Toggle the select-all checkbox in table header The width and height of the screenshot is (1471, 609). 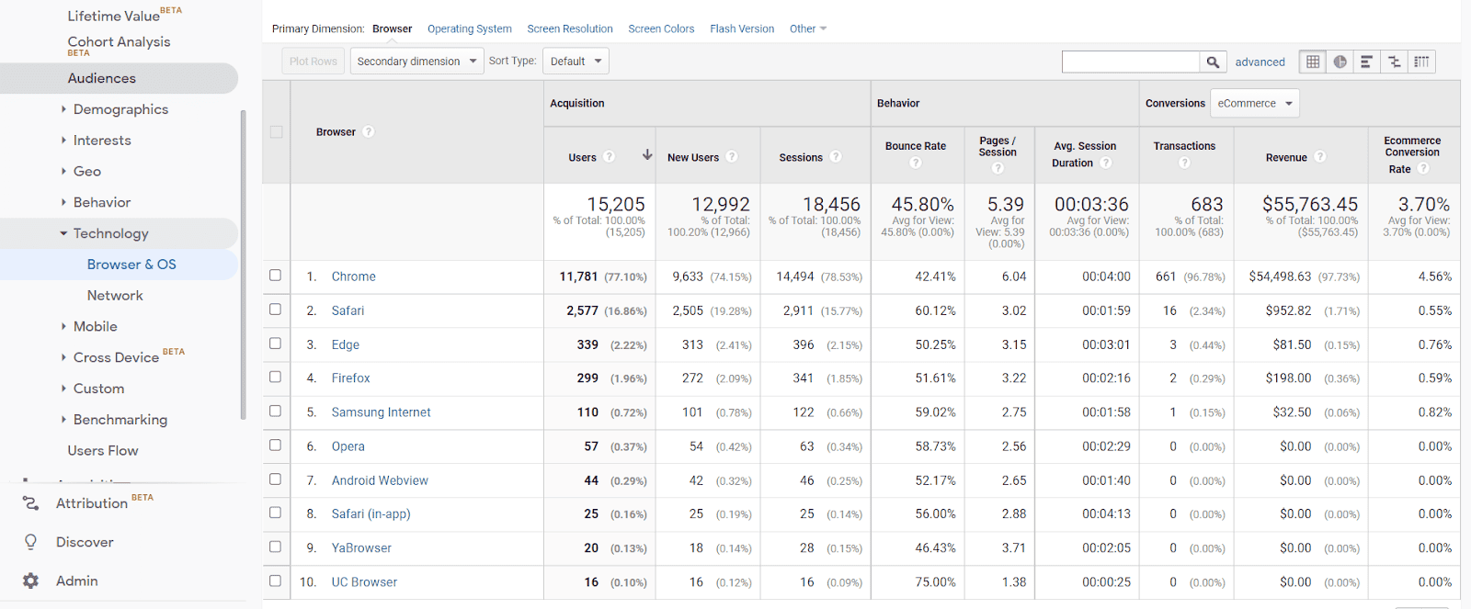[x=276, y=132]
